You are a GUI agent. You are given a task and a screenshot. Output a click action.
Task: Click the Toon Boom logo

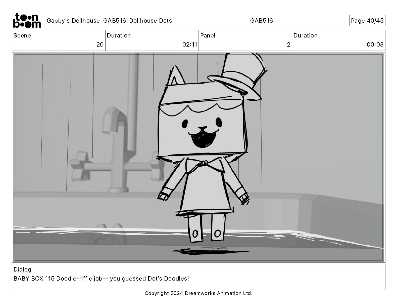[27, 20]
